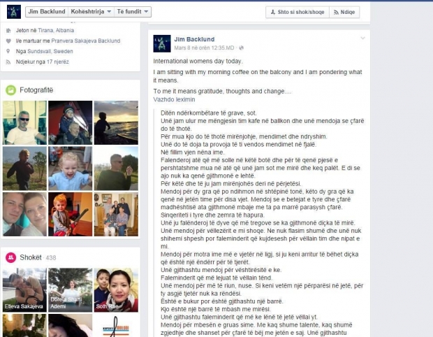The height and width of the screenshot is (337, 433).
Task: Click the globe privacy icon on post
Action: tap(242, 48)
